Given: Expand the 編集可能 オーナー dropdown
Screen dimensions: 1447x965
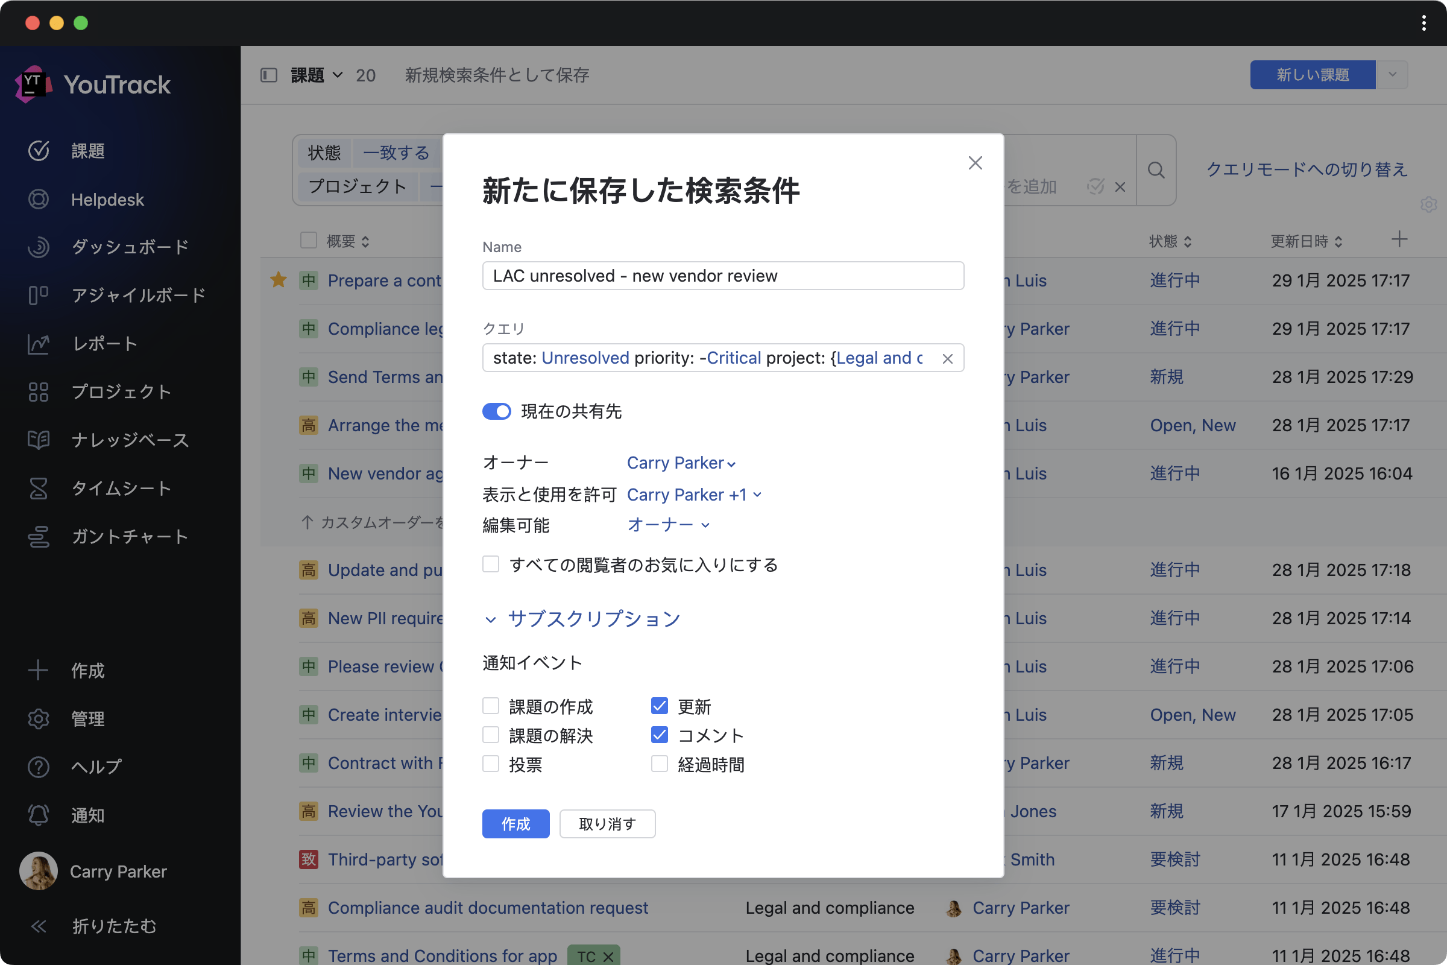Looking at the screenshot, I should pos(668,524).
